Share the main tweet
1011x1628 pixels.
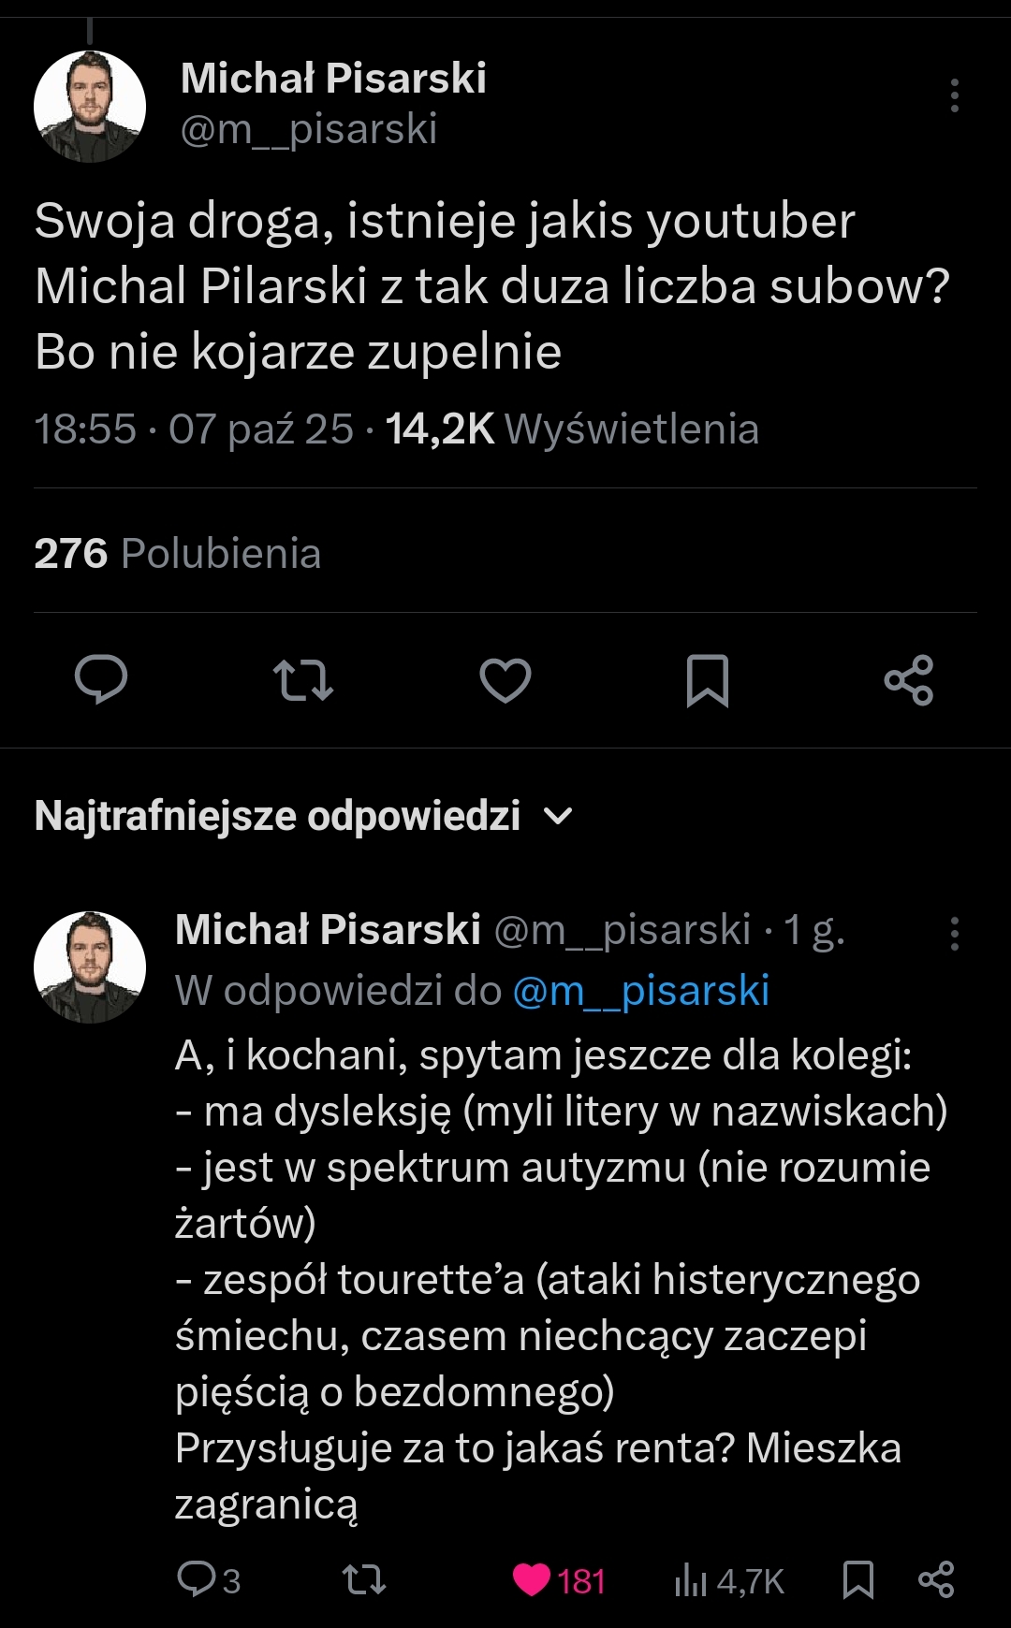(x=909, y=679)
